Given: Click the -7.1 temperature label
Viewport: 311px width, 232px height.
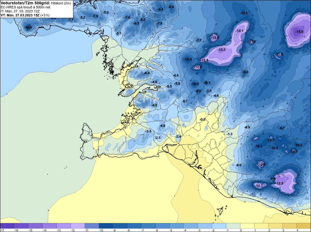Looking at the screenshot, I should [x=70, y=20].
